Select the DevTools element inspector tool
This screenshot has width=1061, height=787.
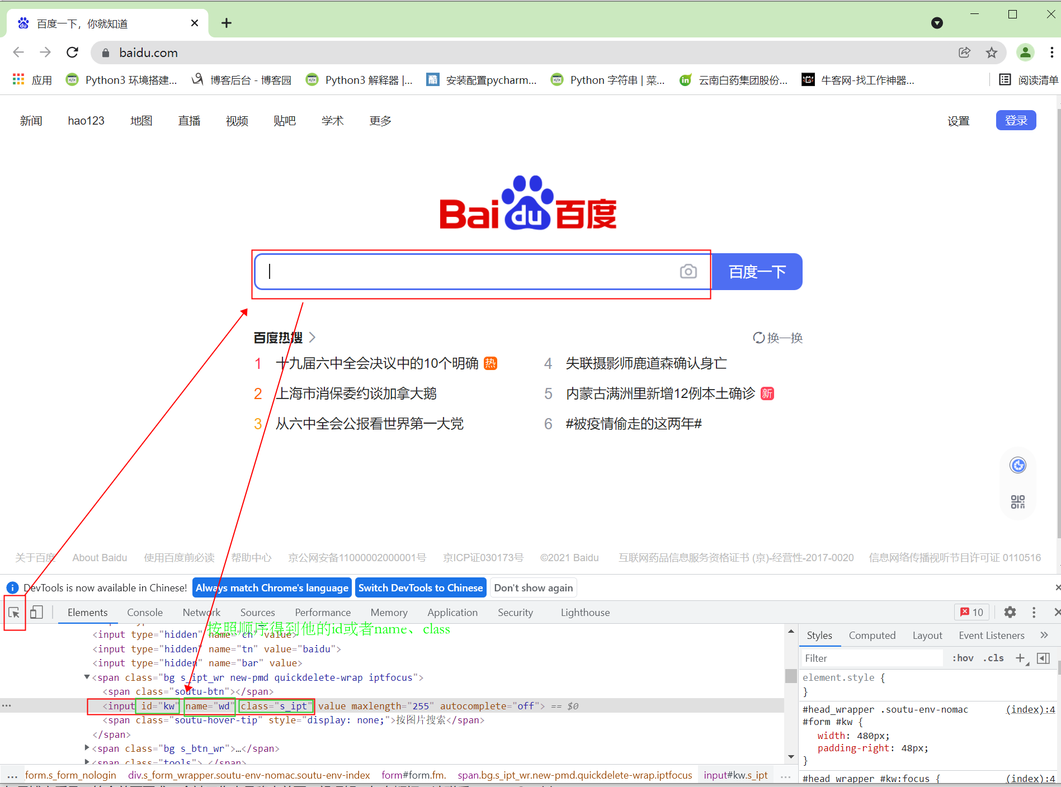click(x=15, y=613)
